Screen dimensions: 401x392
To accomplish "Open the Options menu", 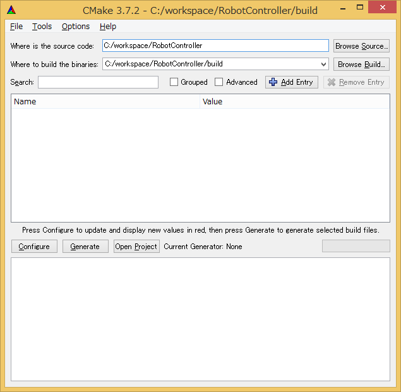I will (x=76, y=27).
